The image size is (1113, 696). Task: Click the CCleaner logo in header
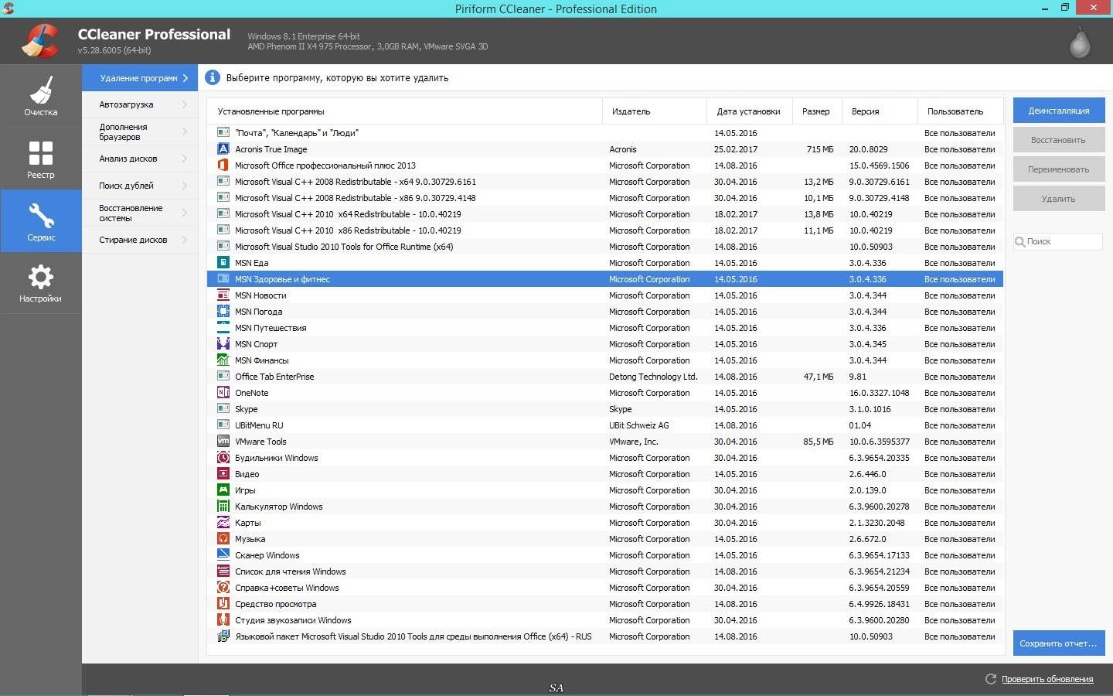39,41
